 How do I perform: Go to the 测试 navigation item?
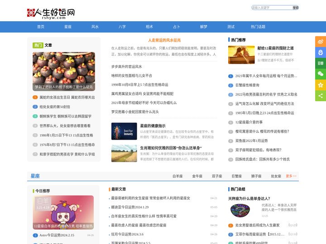pyautogui.click(x=231, y=27)
